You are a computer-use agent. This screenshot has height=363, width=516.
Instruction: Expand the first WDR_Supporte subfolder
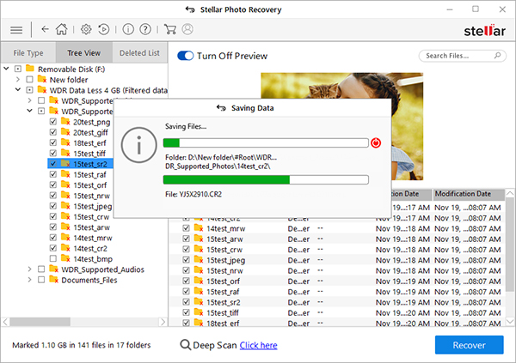coord(30,100)
